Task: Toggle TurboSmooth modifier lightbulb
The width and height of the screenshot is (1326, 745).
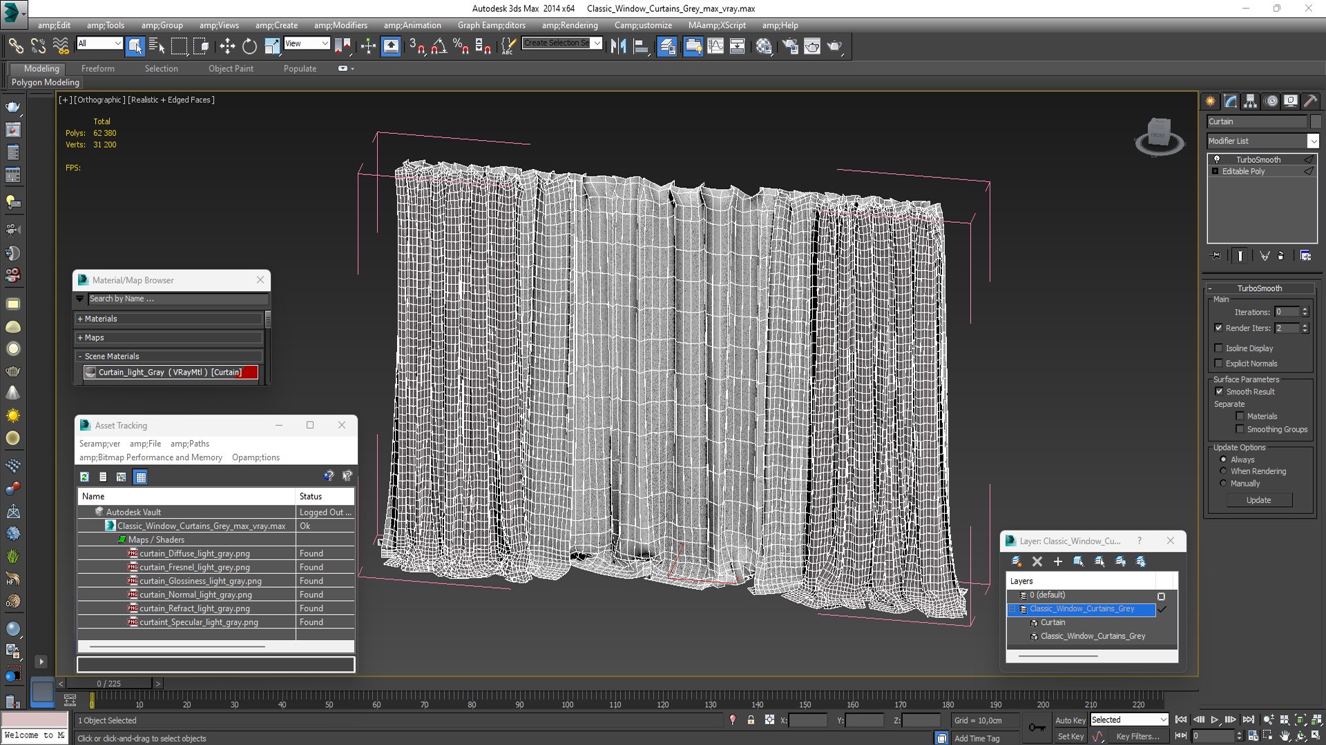Action: click(1217, 159)
